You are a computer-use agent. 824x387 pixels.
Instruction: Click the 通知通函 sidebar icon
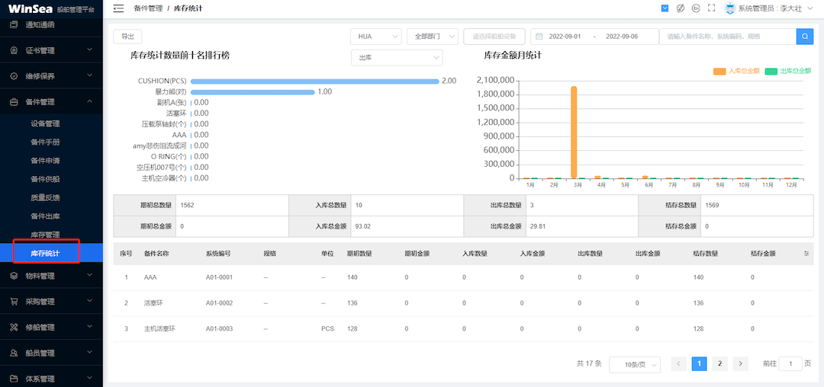(14, 24)
